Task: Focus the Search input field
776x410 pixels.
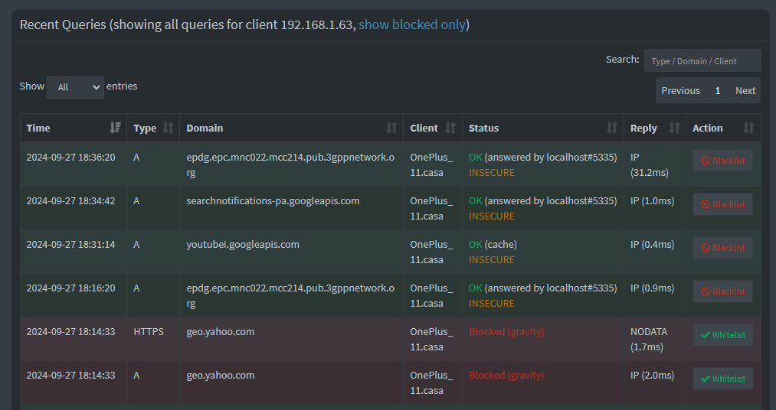Action: 702,60
